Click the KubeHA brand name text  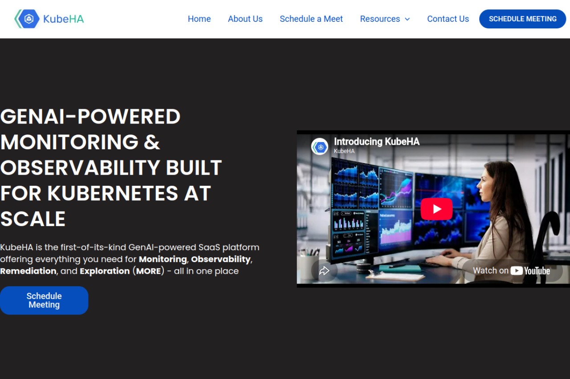[x=63, y=19]
